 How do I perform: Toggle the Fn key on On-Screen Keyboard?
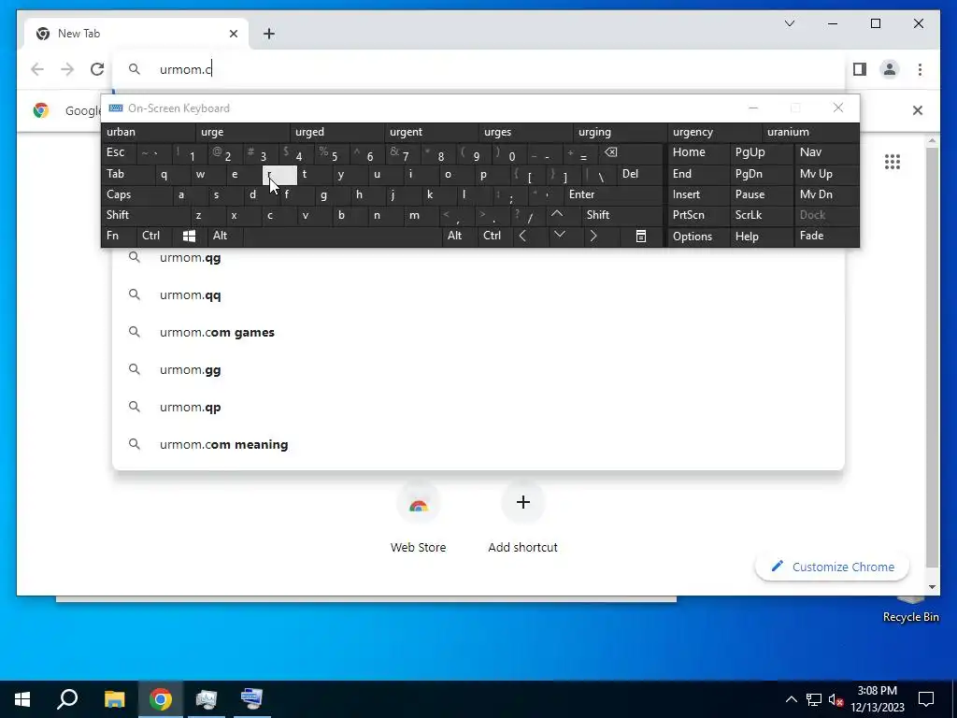(x=119, y=236)
